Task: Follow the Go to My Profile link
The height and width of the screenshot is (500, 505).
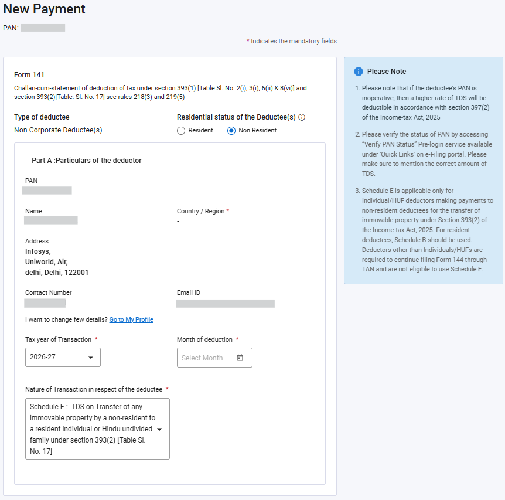Action: pos(131,319)
